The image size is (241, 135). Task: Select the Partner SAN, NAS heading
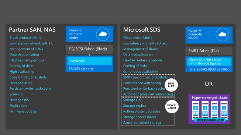point(32,29)
